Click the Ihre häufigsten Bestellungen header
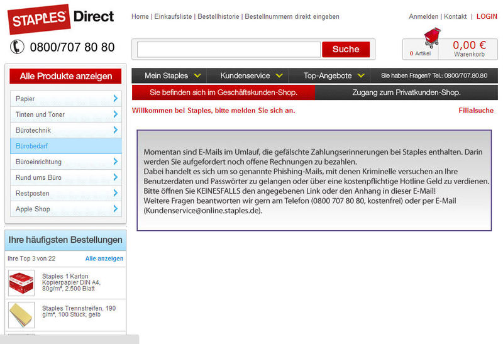 click(x=65, y=240)
